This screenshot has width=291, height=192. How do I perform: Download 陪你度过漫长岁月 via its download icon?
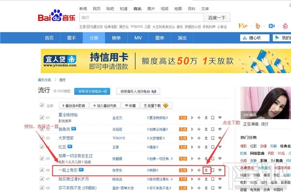(206, 179)
